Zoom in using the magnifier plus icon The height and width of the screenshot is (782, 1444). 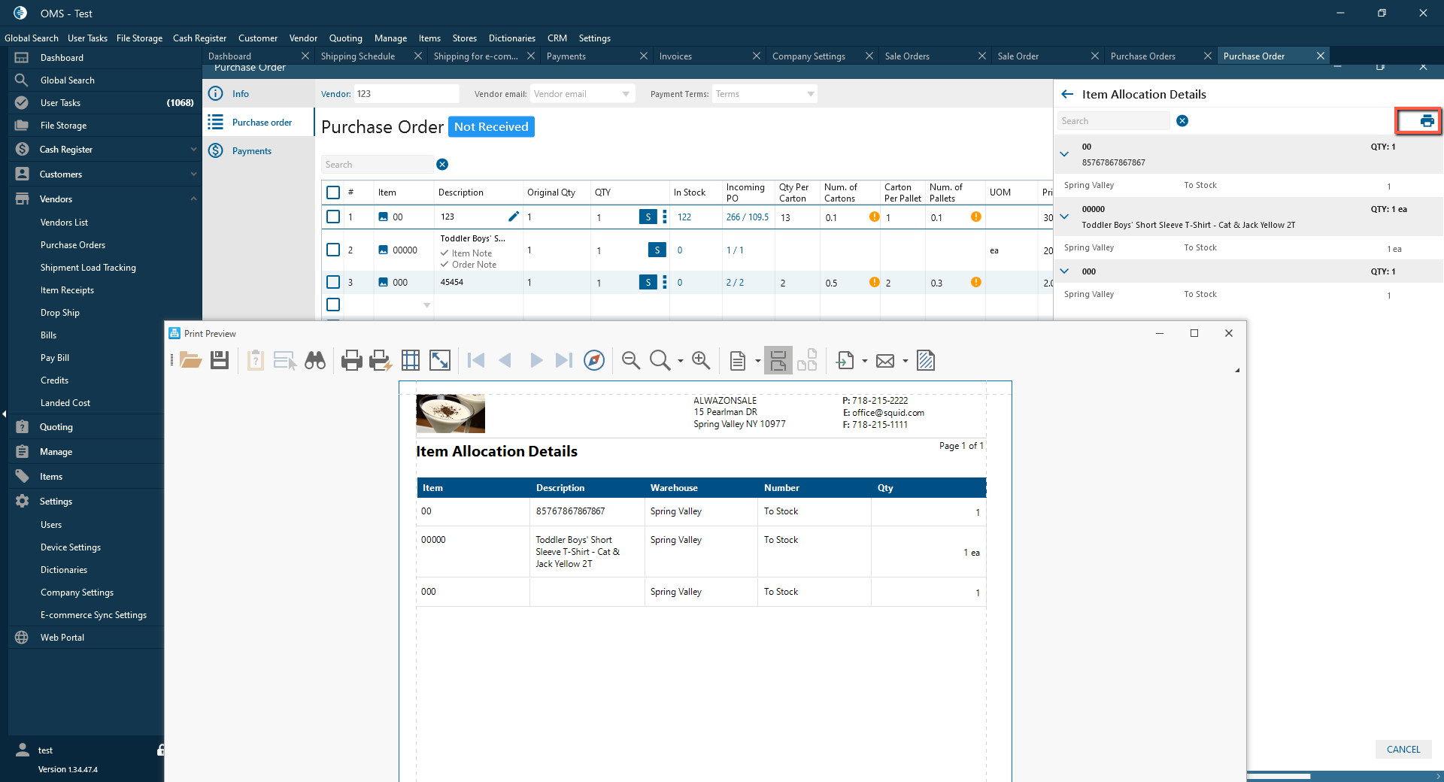[x=701, y=361]
